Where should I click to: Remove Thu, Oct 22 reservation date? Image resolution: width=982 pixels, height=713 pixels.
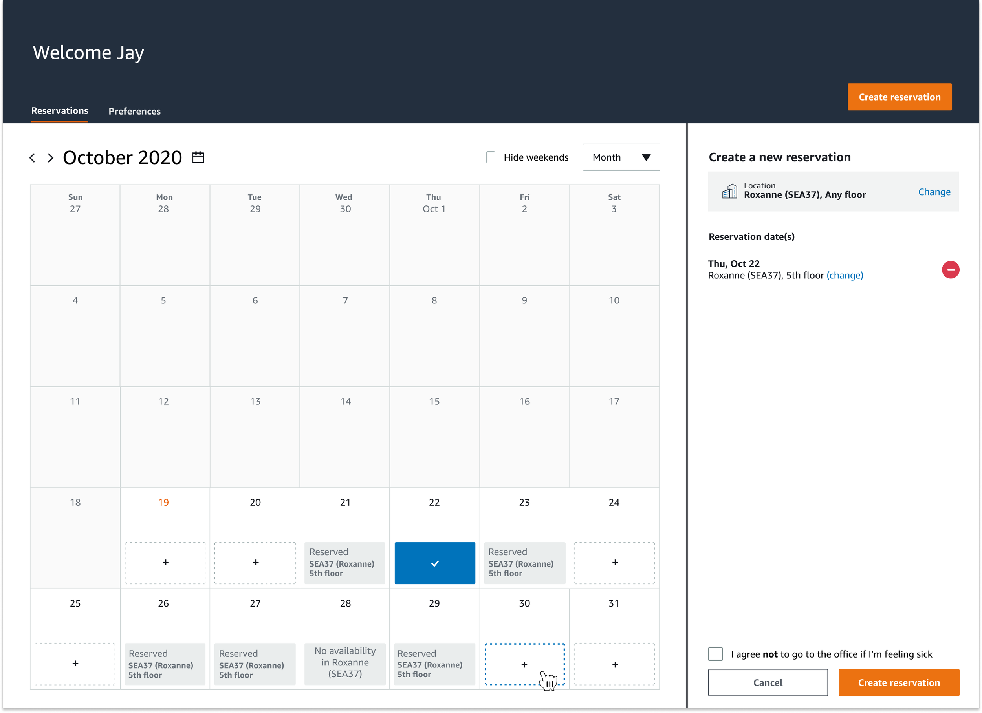950,270
